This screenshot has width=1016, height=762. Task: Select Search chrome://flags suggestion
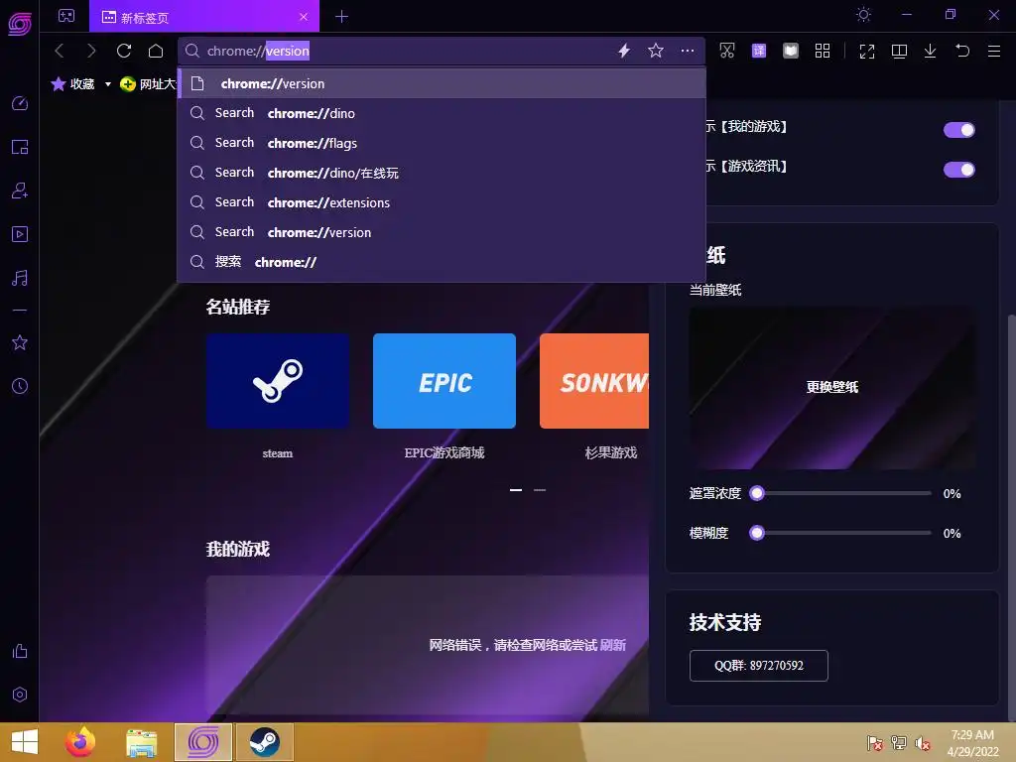(x=442, y=143)
